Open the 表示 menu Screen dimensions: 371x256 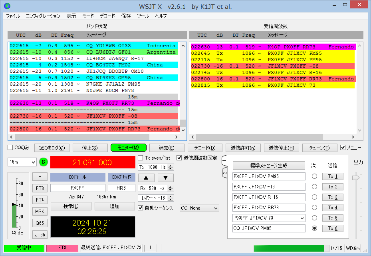click(x=71, y=16)
